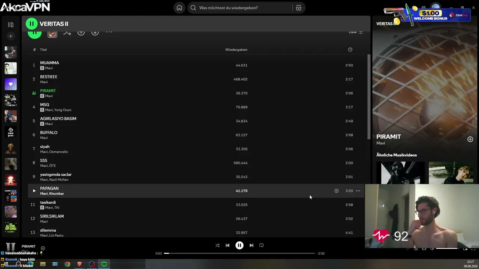
Task: Select the MUAMMA track title
Action: 49,63
